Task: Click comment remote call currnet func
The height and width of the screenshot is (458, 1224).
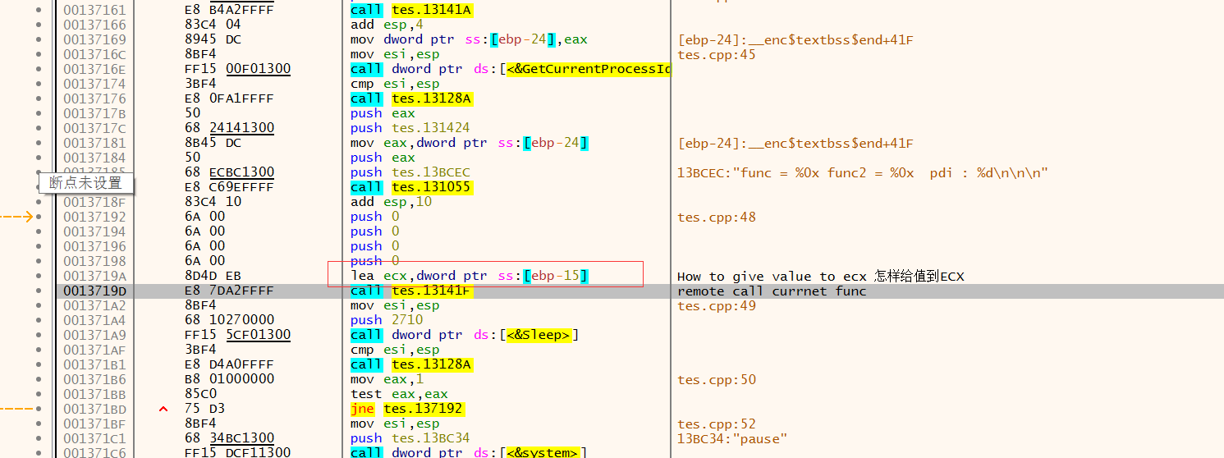Action: click(x=772, y=291)
